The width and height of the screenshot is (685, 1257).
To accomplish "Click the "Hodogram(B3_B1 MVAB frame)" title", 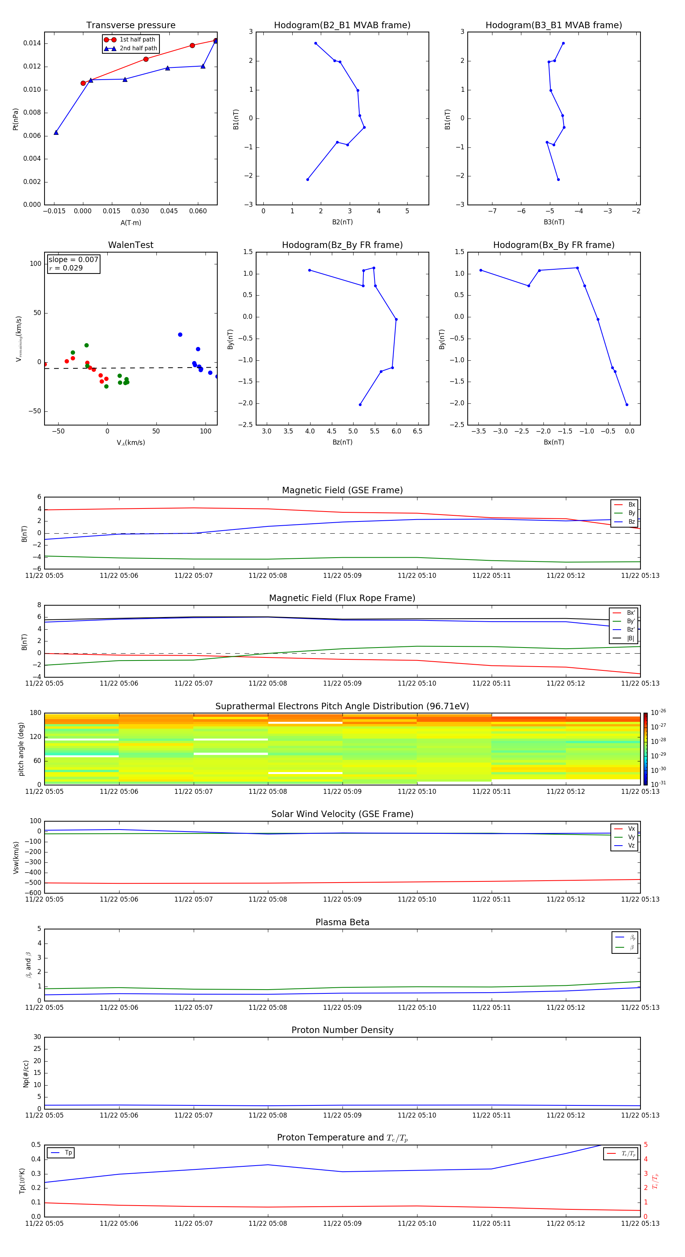I will [x=554, y=26].
